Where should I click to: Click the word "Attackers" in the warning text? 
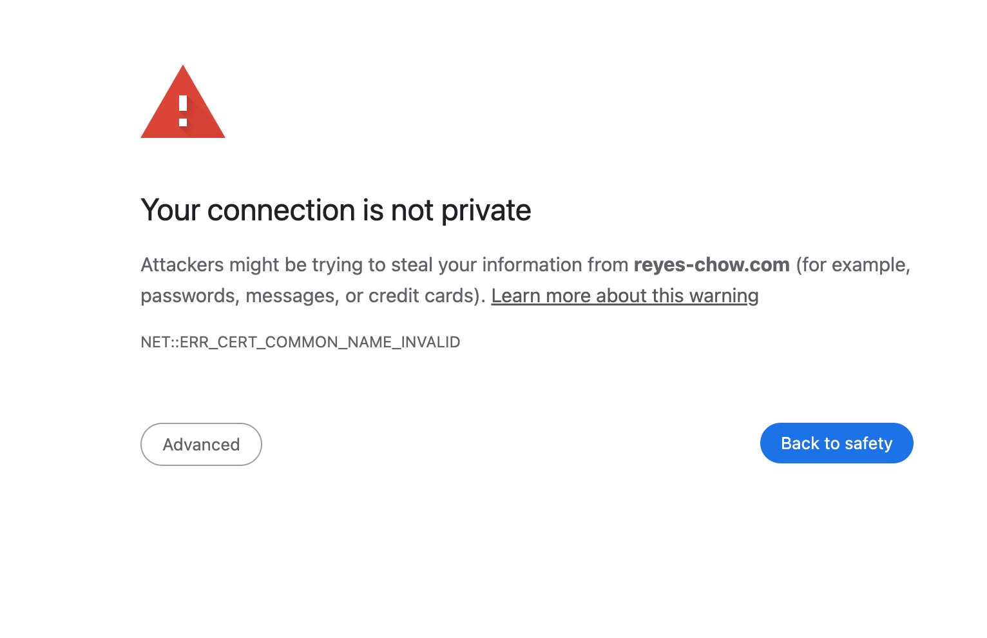182,265
